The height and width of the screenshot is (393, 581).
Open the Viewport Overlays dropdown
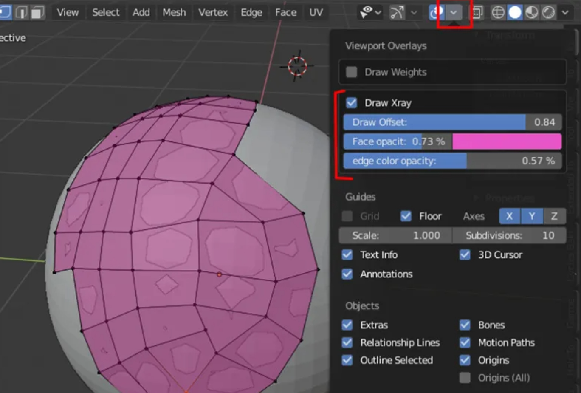pos(453,12)
